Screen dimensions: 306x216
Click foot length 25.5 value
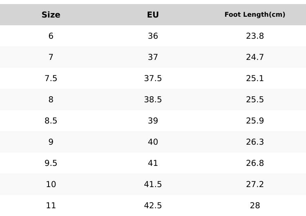pyautogui.click(x=255, y=99)
